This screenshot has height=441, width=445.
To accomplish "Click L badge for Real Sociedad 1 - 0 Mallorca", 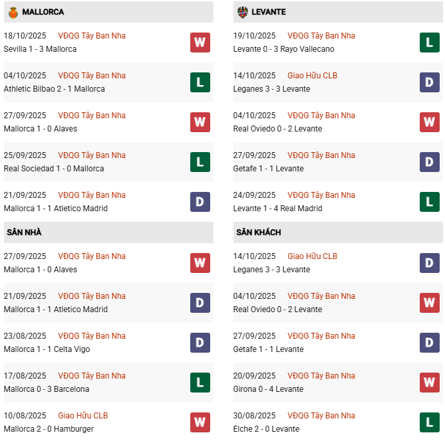I will 200,162.
